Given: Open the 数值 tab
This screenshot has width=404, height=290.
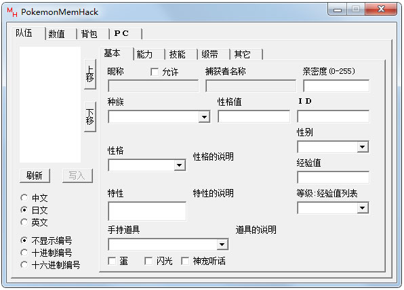Looking at the screenshot, I should (61, 34).
